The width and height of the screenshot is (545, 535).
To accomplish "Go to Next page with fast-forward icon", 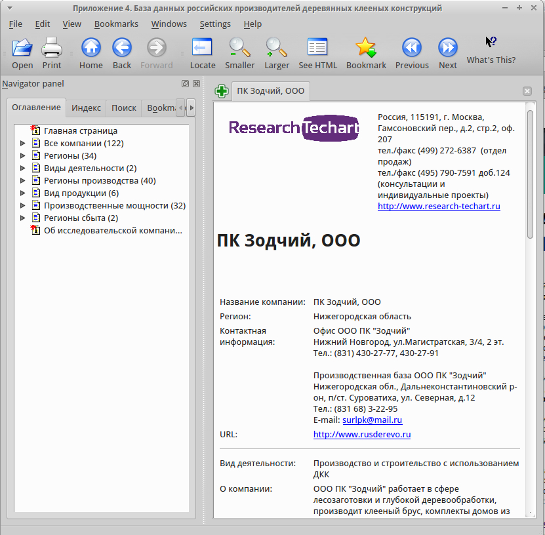I will click(x=448, y=48).
